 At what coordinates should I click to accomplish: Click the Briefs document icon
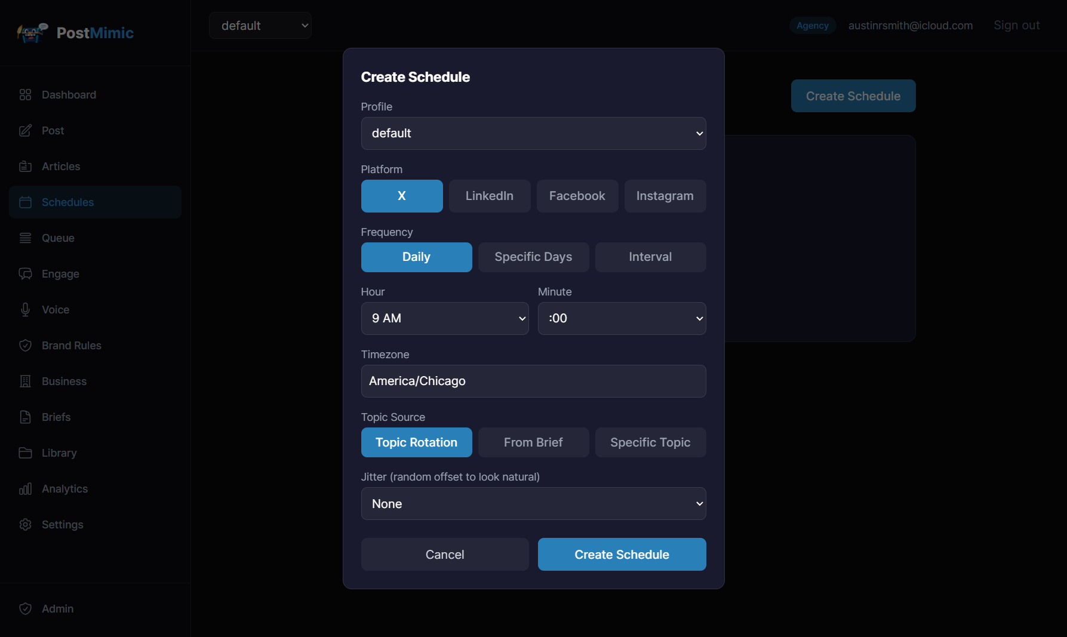[25, 417]
